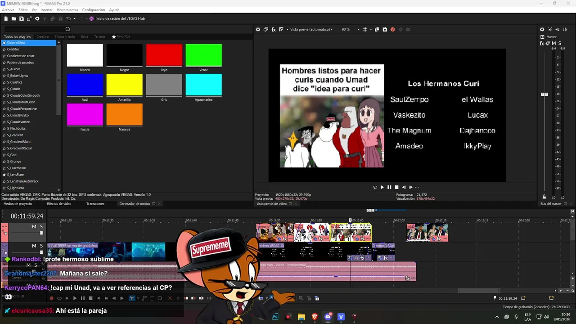Open Herramientas menu
Viewport: 576px width, 324px height.
pos(67,9)
